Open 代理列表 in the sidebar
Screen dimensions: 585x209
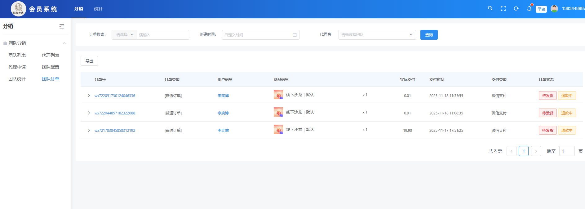(51, 55)
